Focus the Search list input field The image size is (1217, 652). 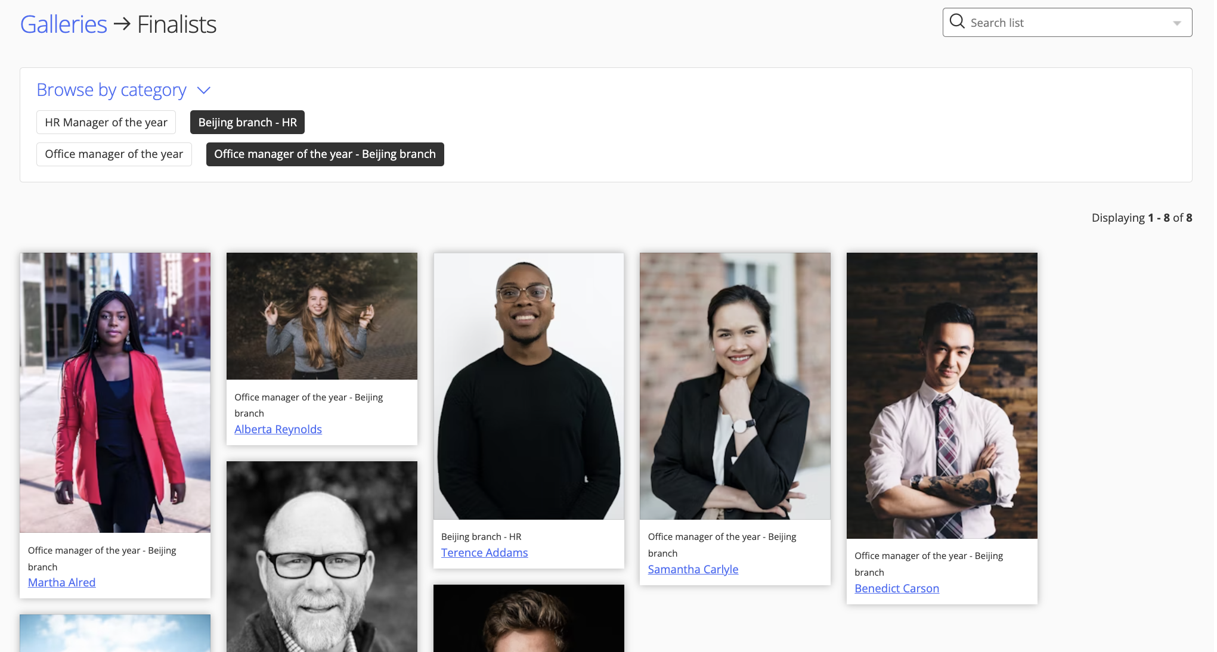click(1067, 23)
